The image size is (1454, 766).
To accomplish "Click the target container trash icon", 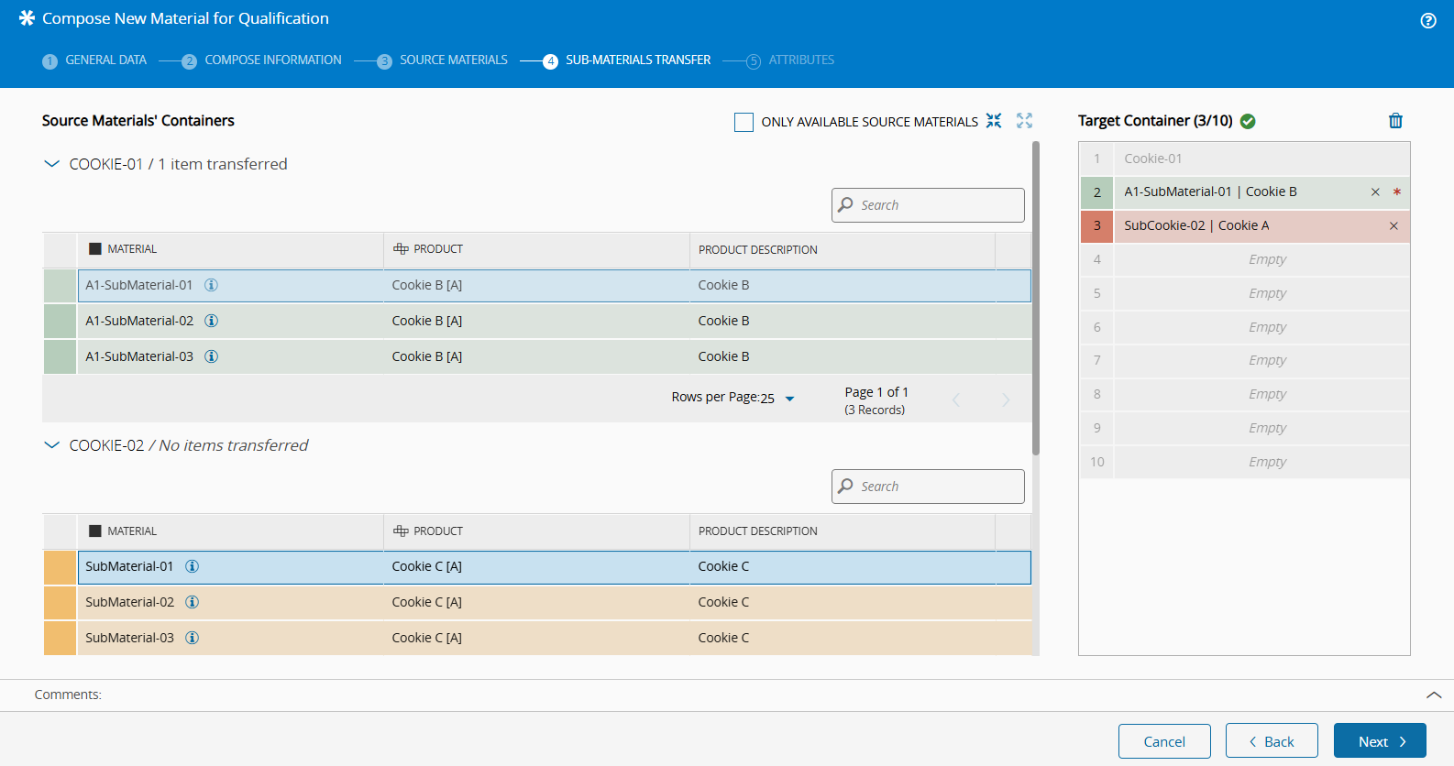I will pyautogui.click(x=1395, y=121).
